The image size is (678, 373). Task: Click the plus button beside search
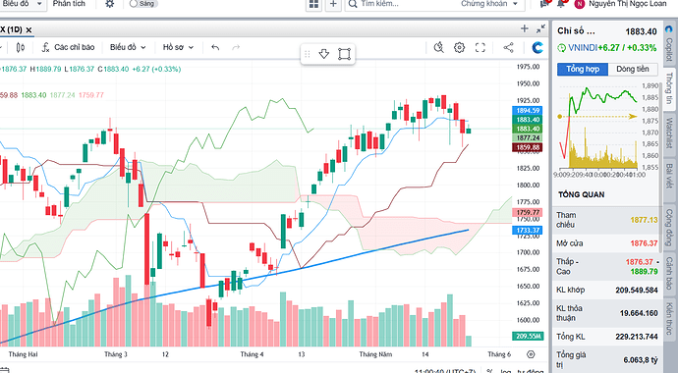[333, 4]
